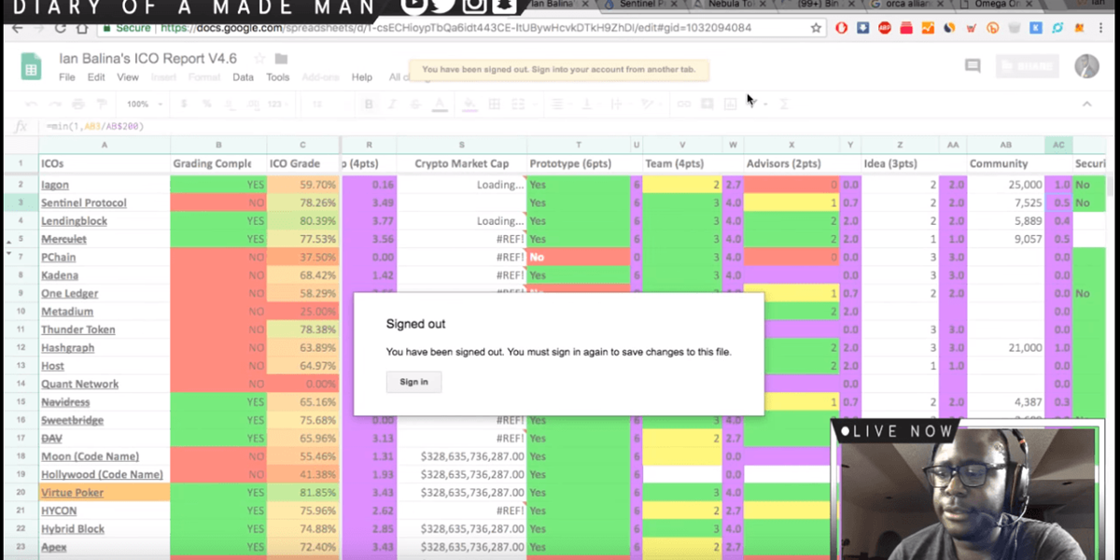1120x560 pixels.
Task: Open the File menu
Action: click(67, 77)
